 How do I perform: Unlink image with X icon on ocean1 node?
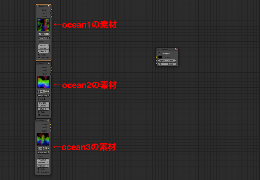49,34
